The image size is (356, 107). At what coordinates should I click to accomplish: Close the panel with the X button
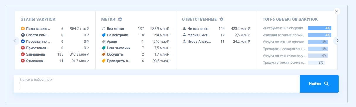pyautogui.click(x=337, y=11)
